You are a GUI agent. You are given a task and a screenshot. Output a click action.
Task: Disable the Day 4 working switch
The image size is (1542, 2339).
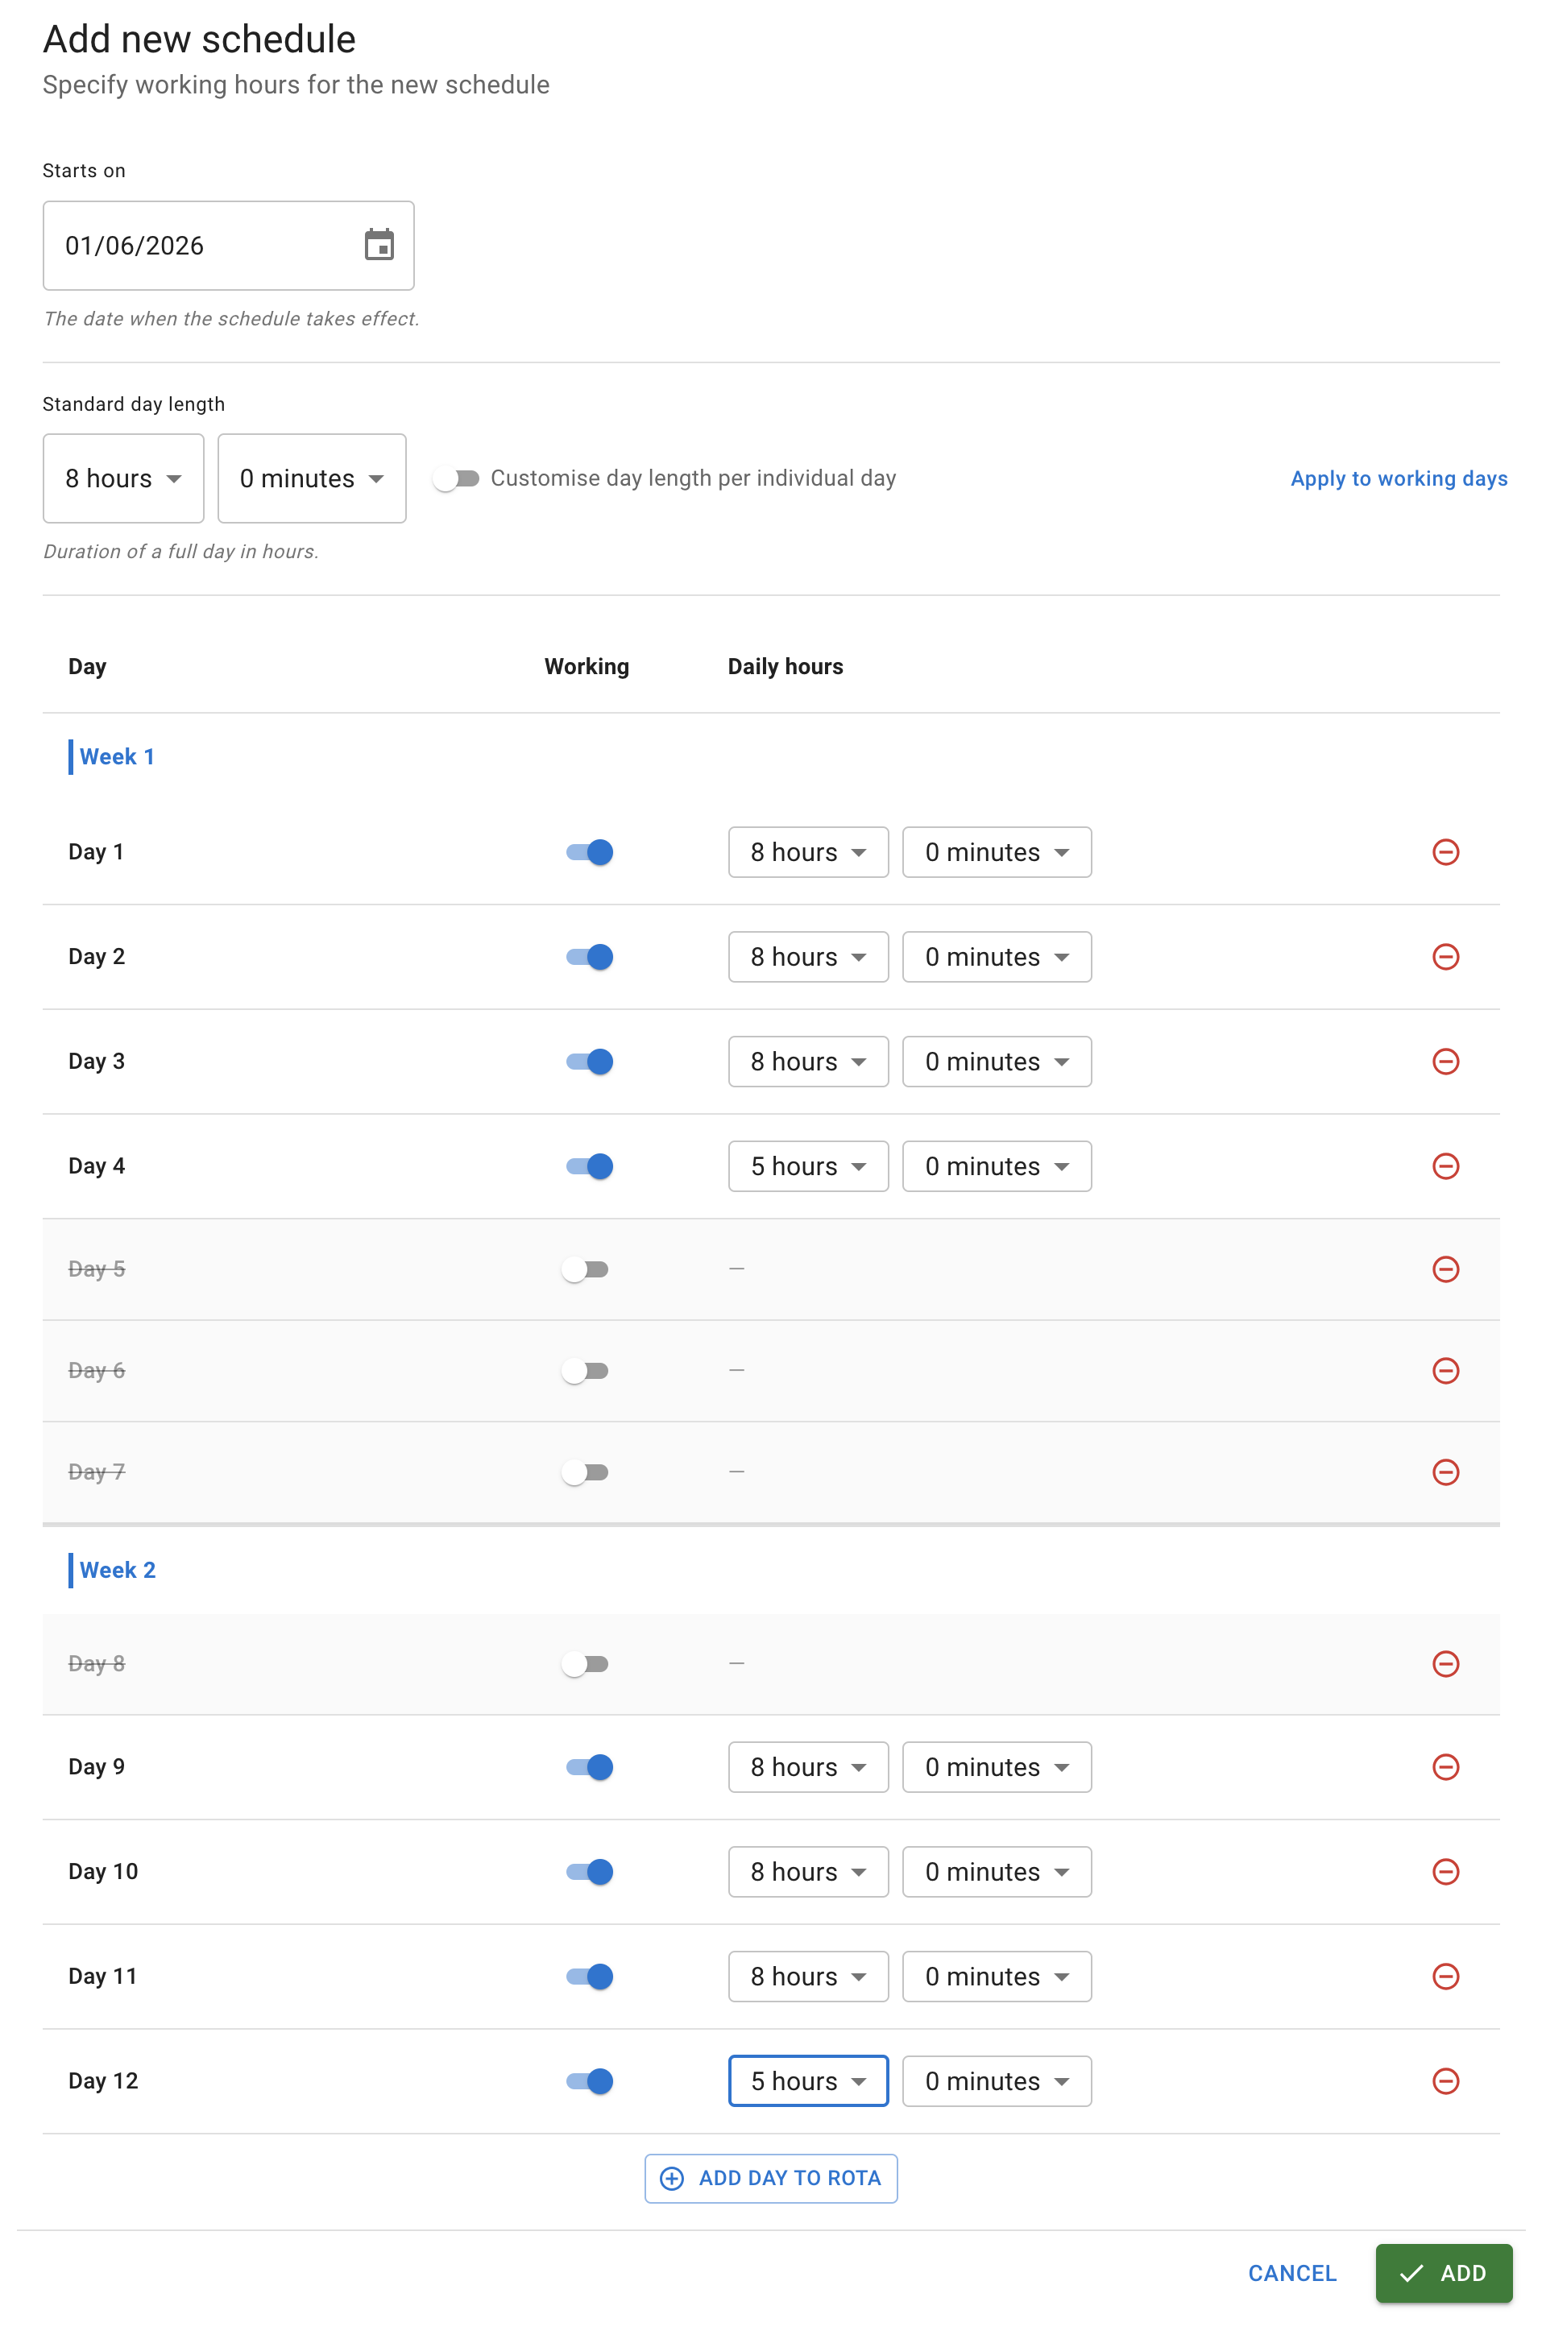tap(589, 1166)
